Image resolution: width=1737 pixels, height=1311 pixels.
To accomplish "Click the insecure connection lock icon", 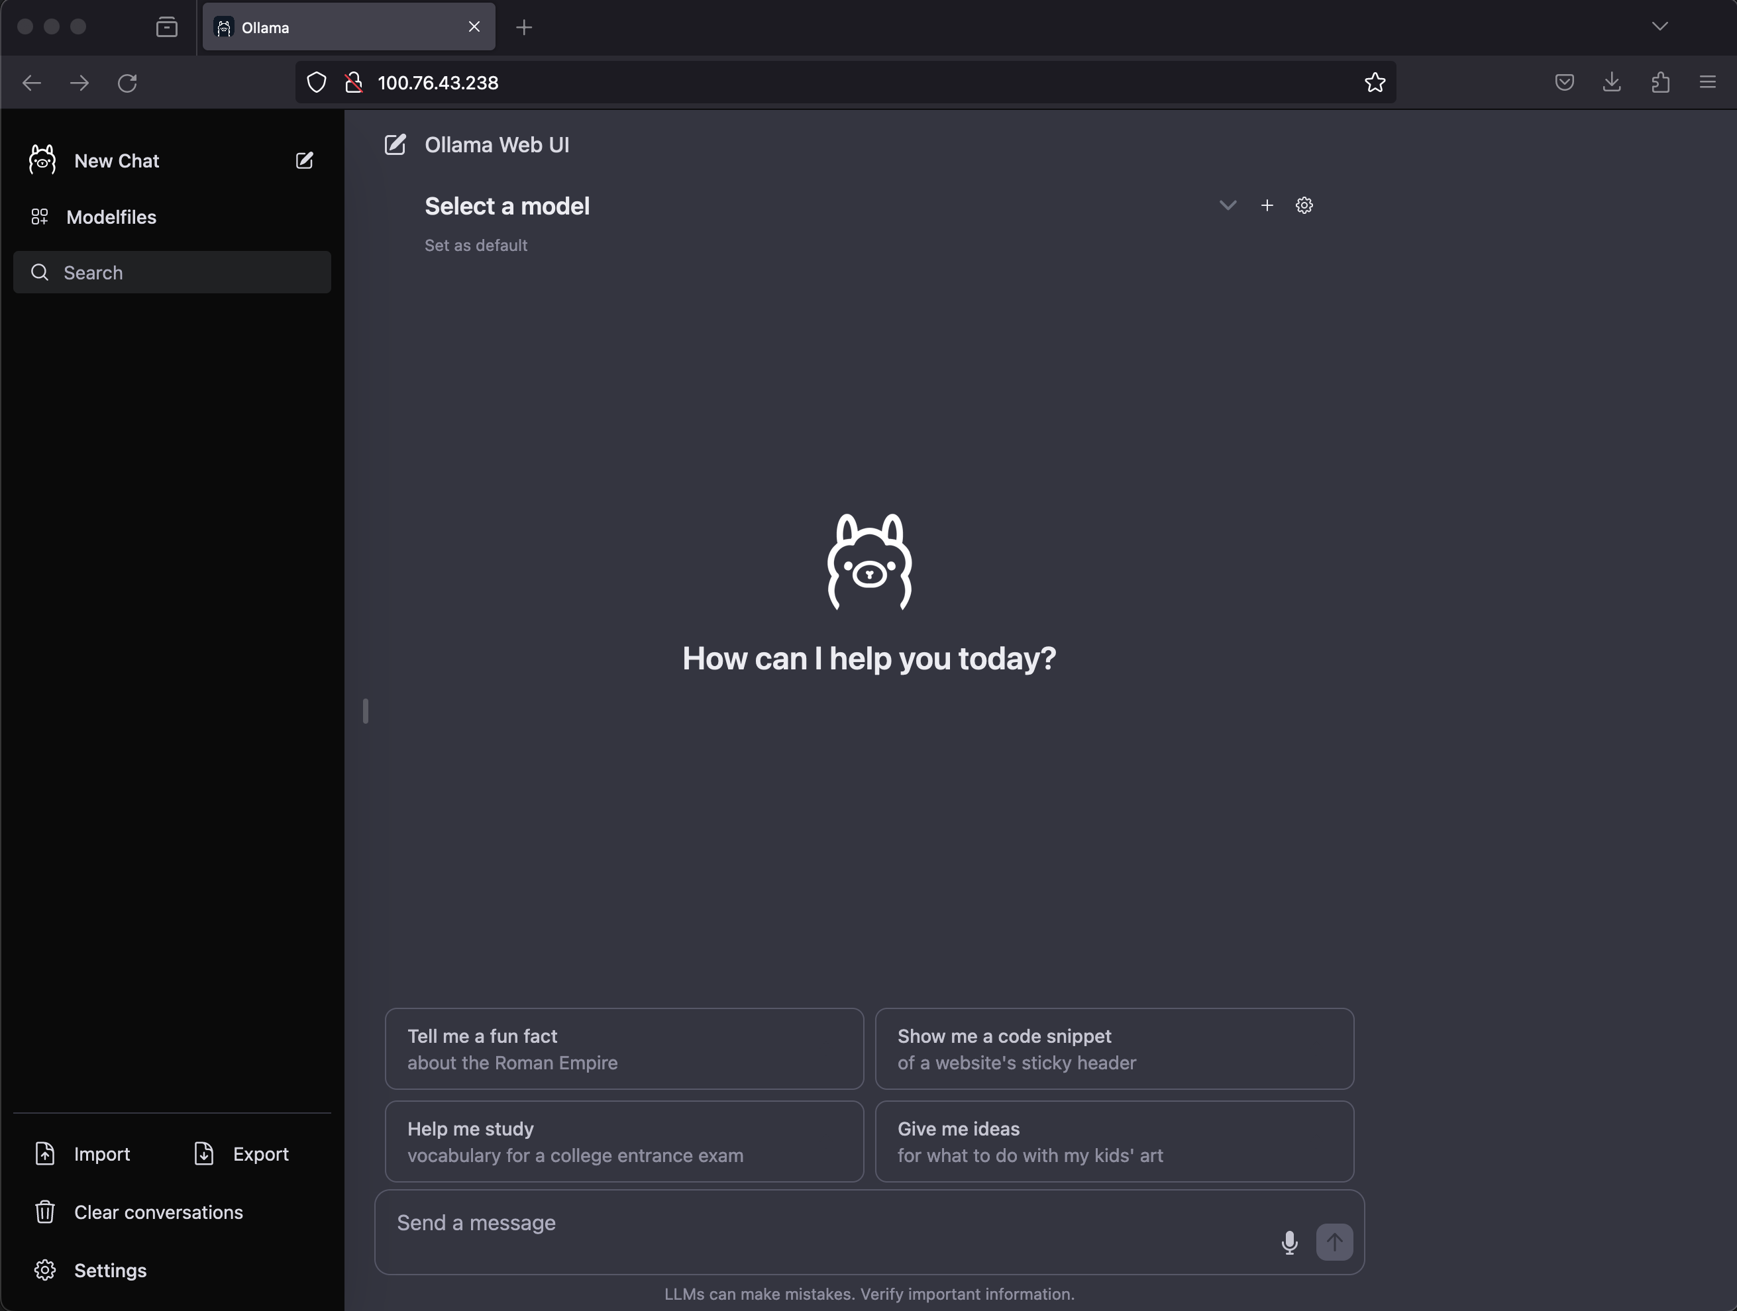I will pos(353,82).
